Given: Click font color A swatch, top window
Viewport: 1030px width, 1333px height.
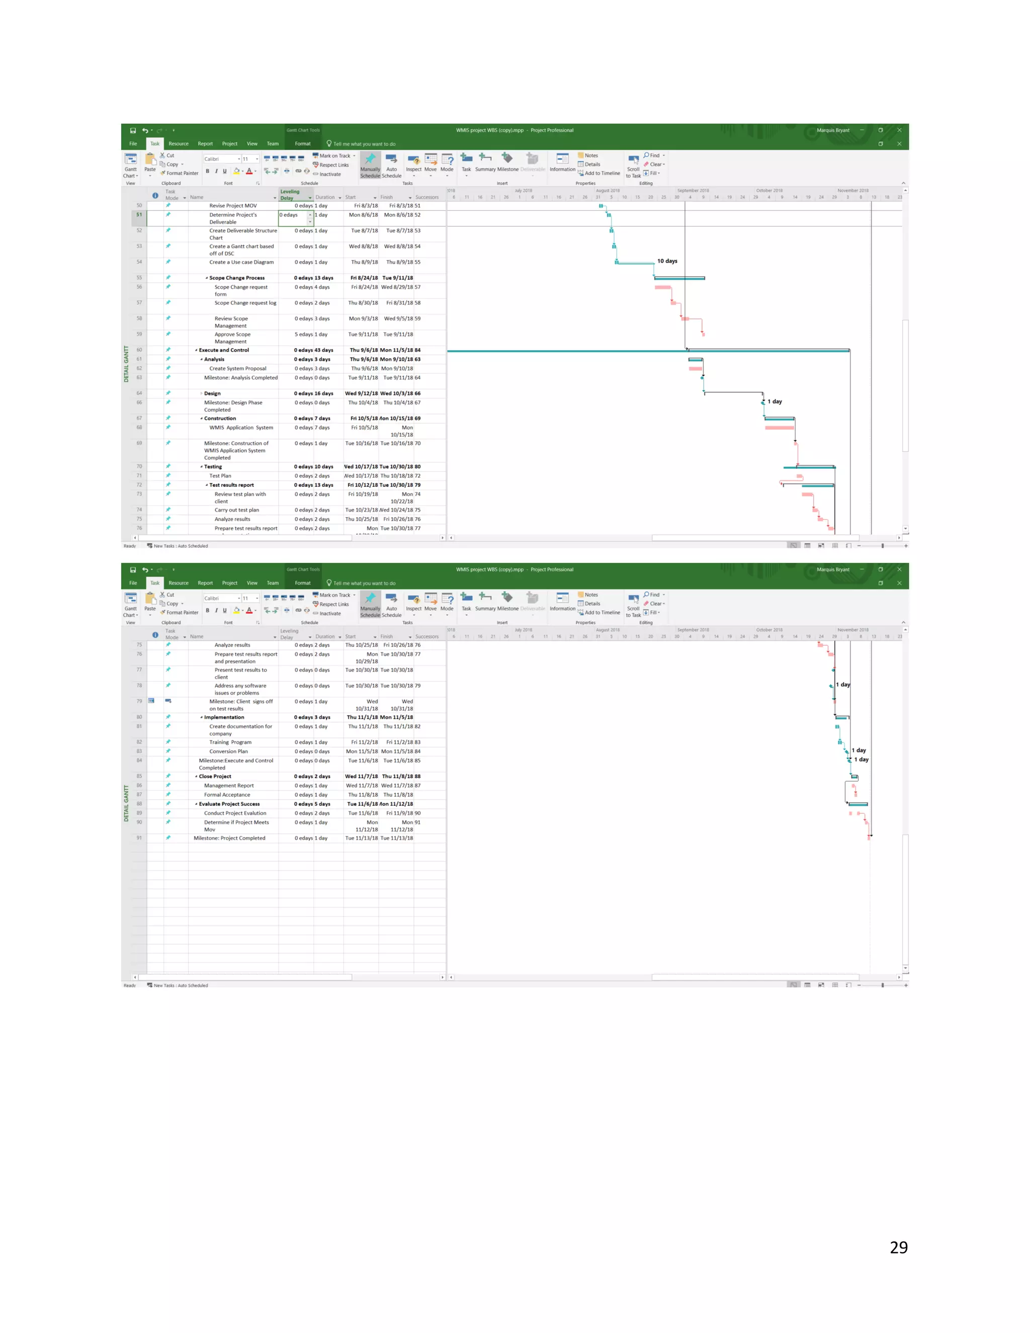Looking at the screenshot, I should (x=249, y=172).
